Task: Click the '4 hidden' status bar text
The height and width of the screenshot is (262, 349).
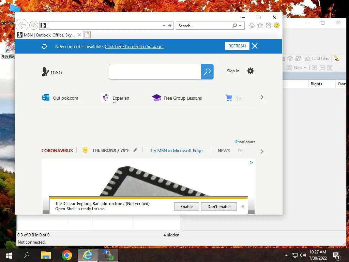Action: [x=171, y=235]
